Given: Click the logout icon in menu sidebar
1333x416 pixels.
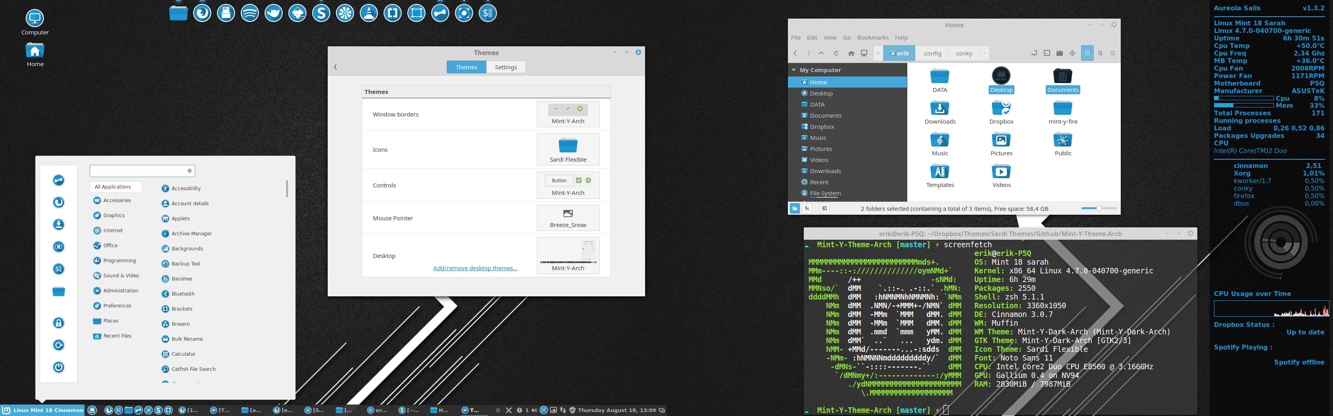Looking at the screenshot, I should [x=58, y=345].
